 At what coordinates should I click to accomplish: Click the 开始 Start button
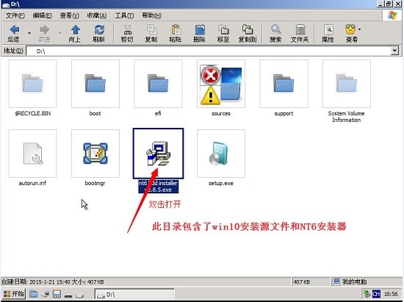(14, 293)
